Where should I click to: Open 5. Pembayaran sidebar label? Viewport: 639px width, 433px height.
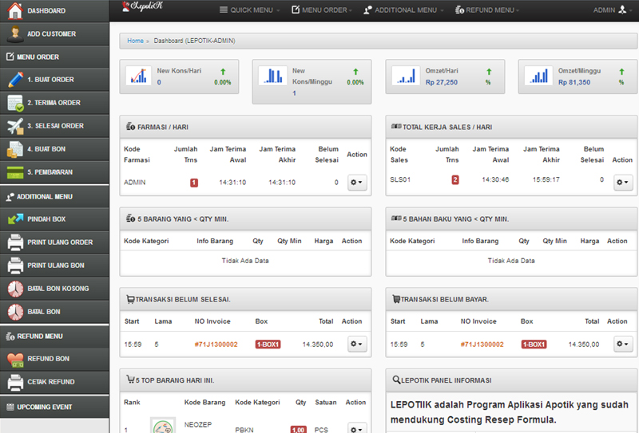[x=50, y=172]
